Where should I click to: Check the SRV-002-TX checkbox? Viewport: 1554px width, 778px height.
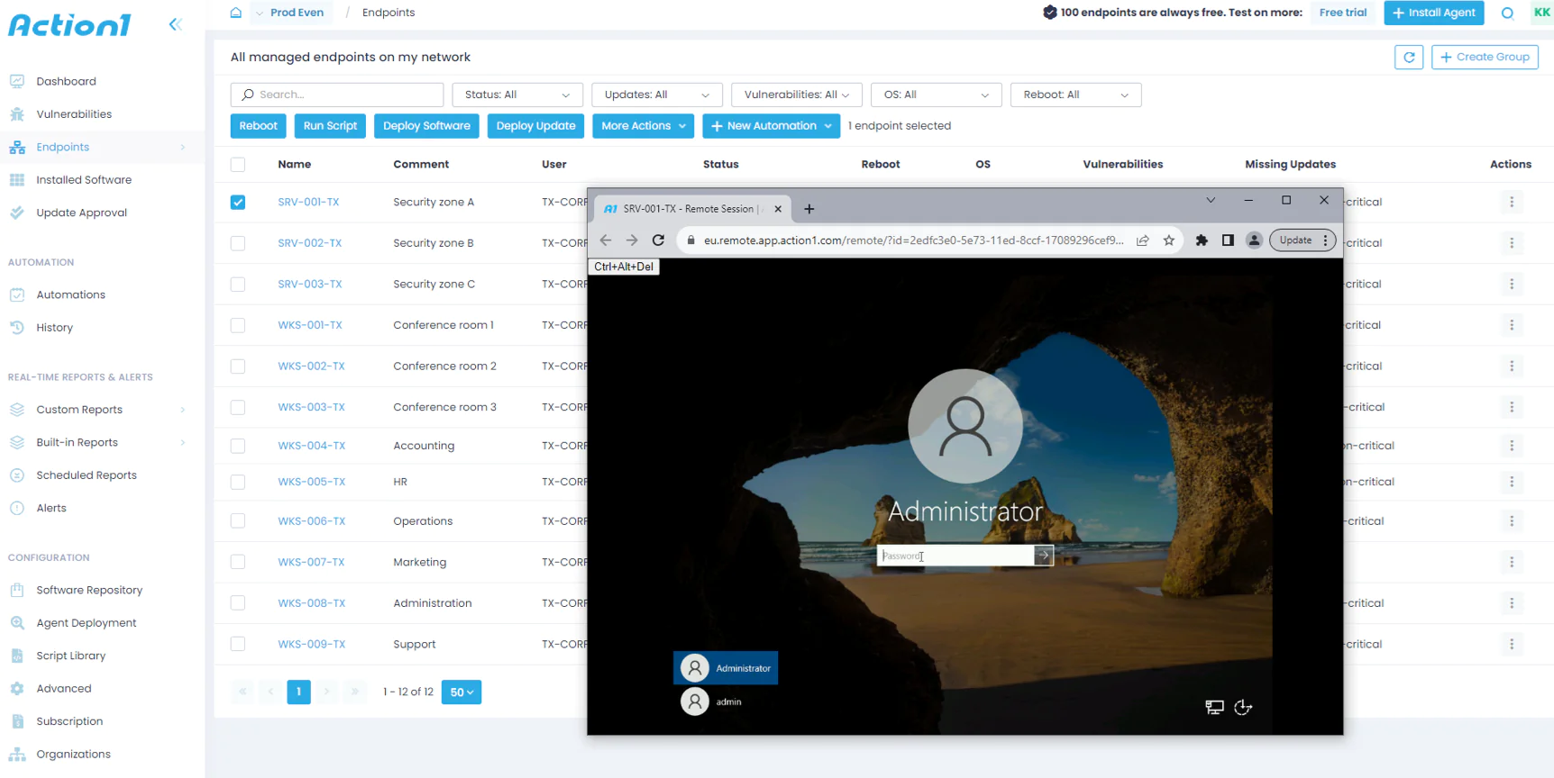click(238, 243)
